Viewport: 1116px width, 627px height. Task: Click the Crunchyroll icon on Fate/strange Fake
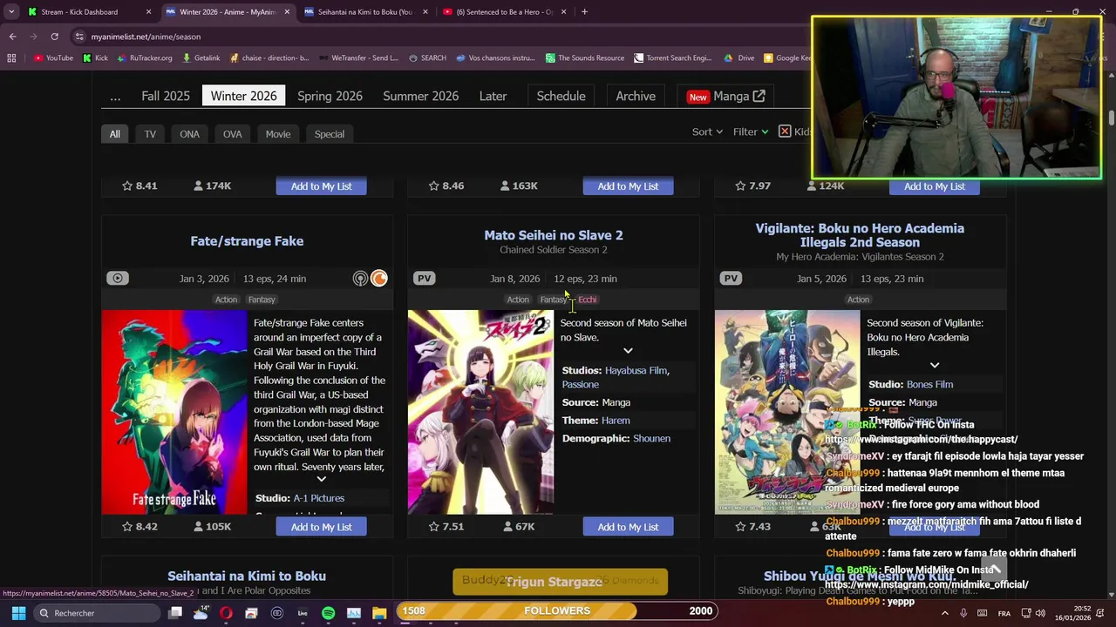(x=379, y=279)
